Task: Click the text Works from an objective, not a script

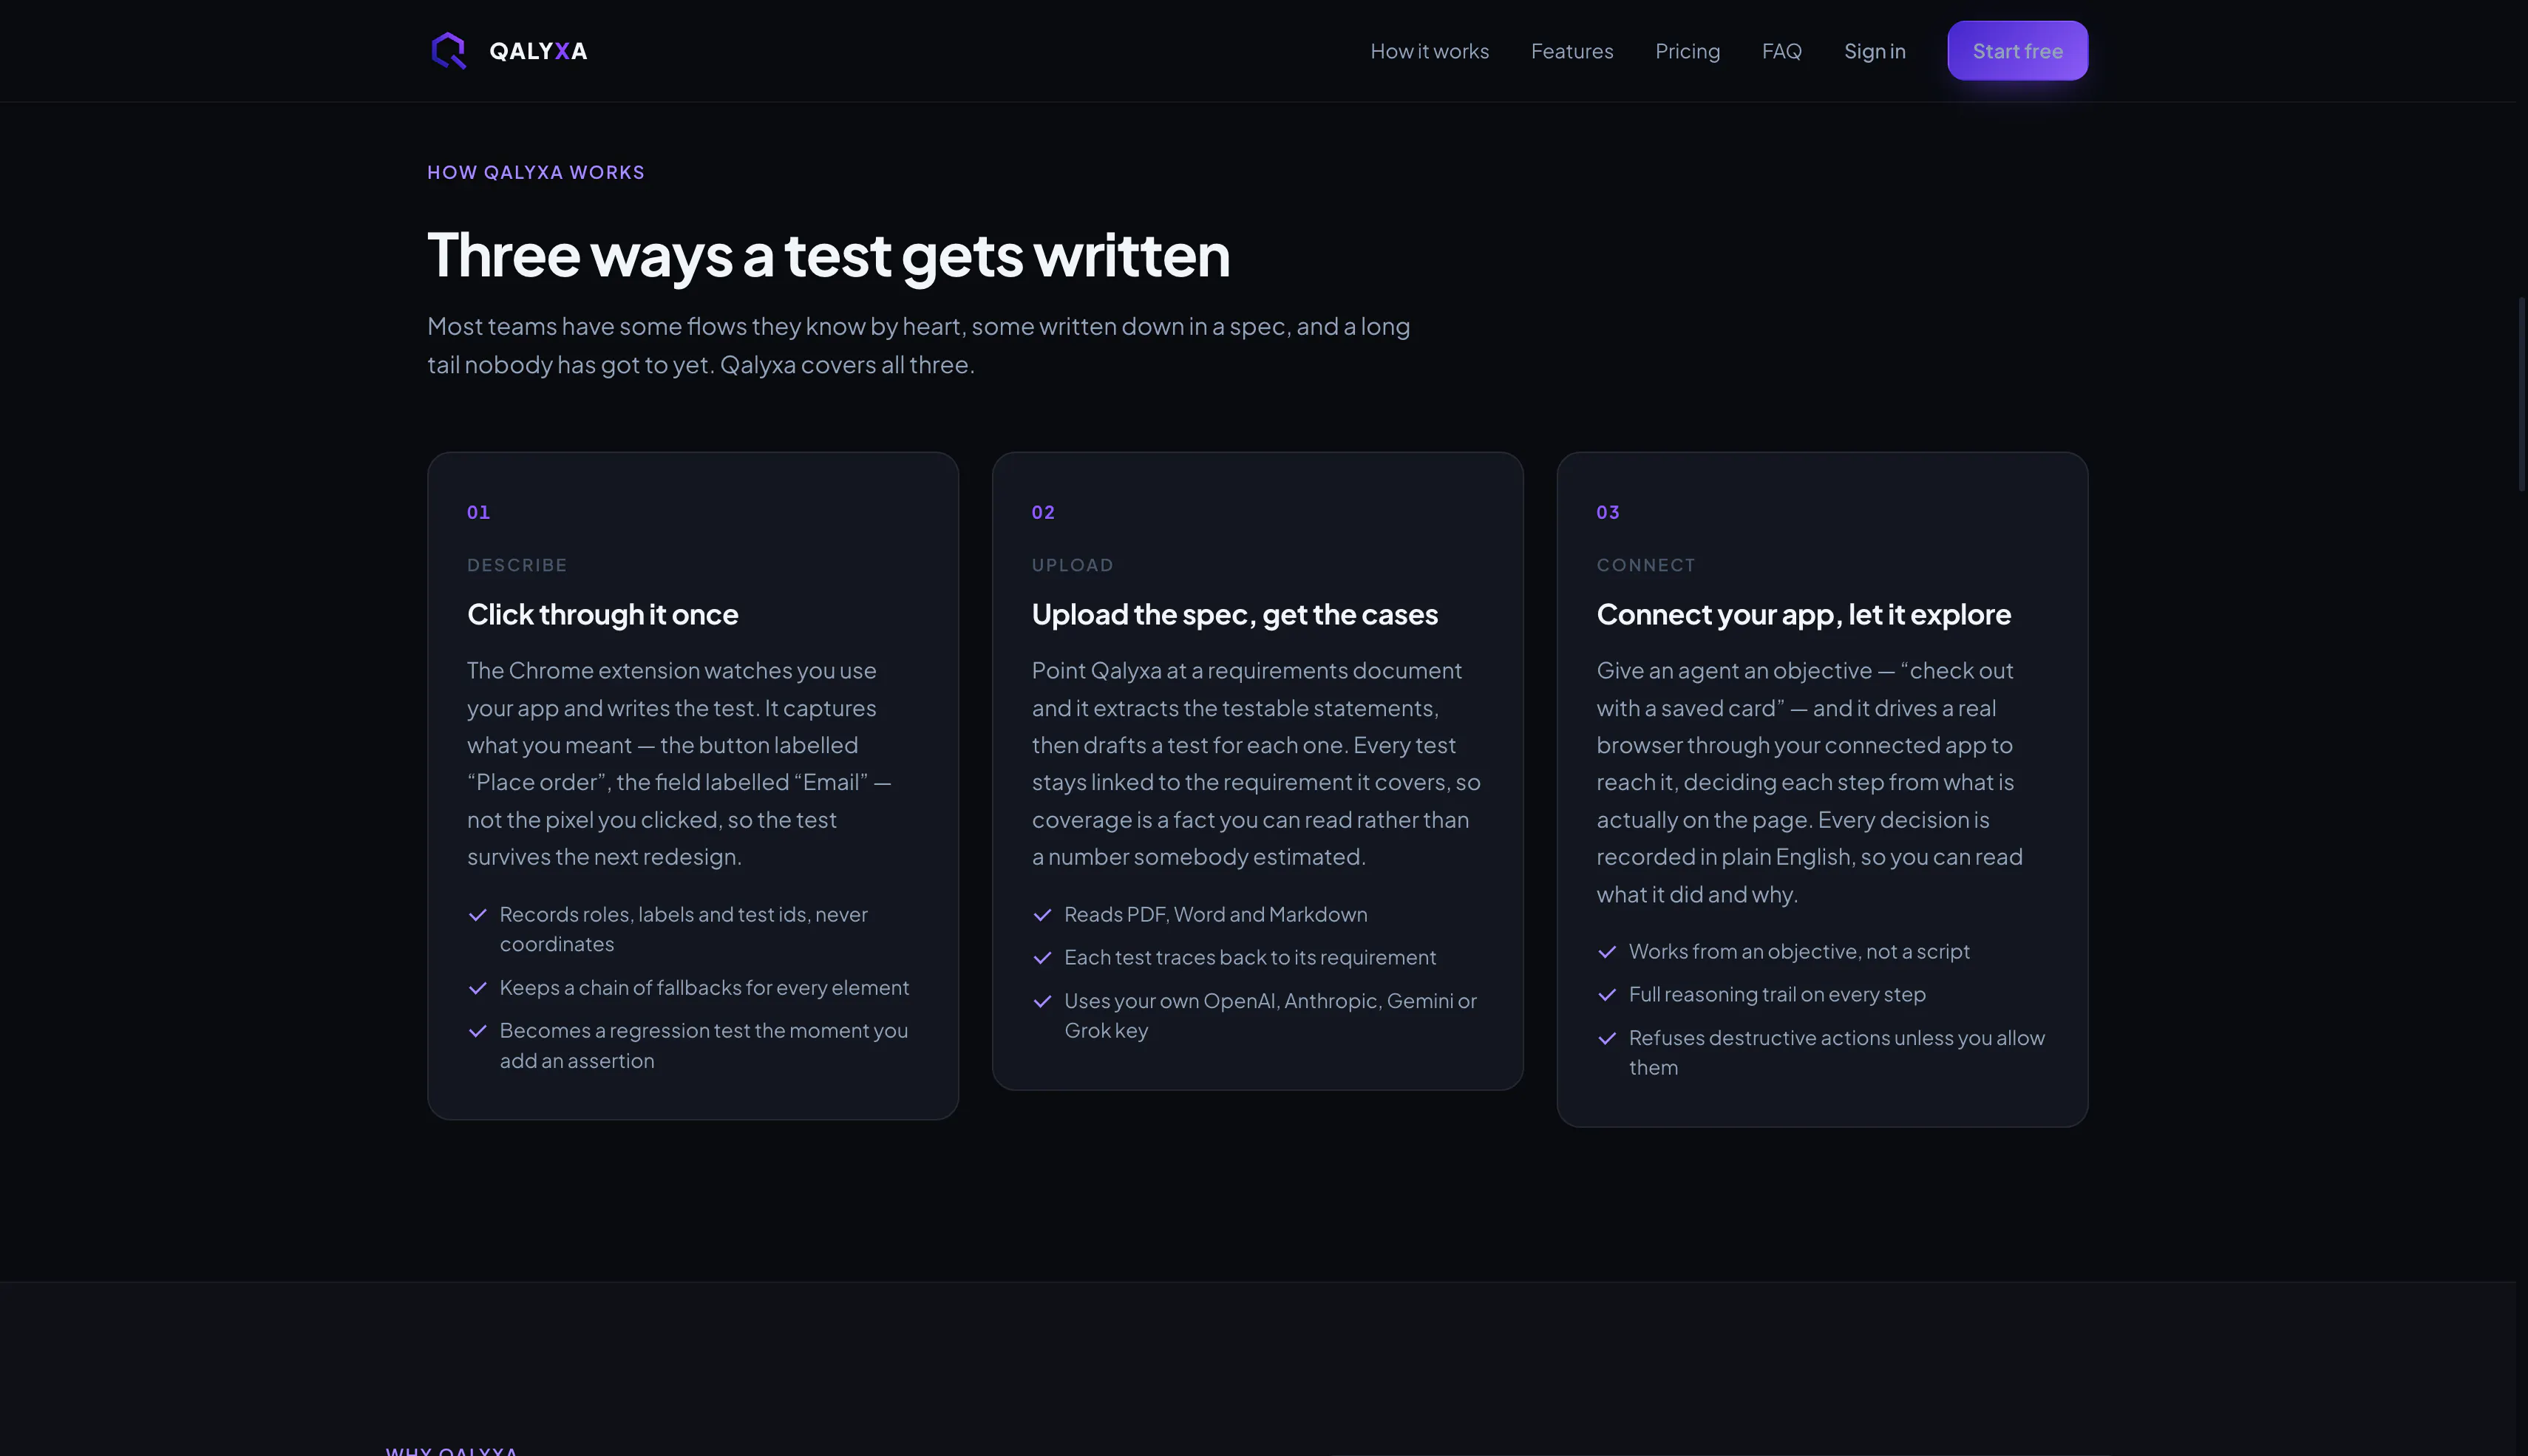Action: 1799,952
